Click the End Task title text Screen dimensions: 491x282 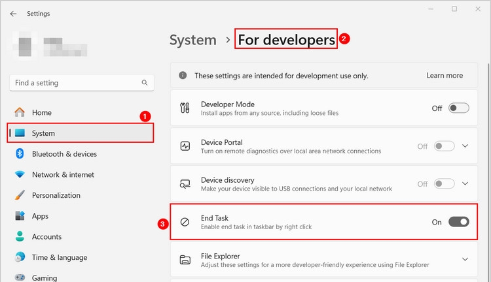pyautogui.click(x=215, y=218)
